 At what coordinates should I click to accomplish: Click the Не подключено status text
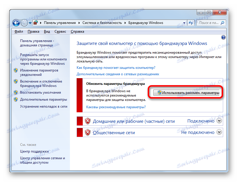point(198,132)
